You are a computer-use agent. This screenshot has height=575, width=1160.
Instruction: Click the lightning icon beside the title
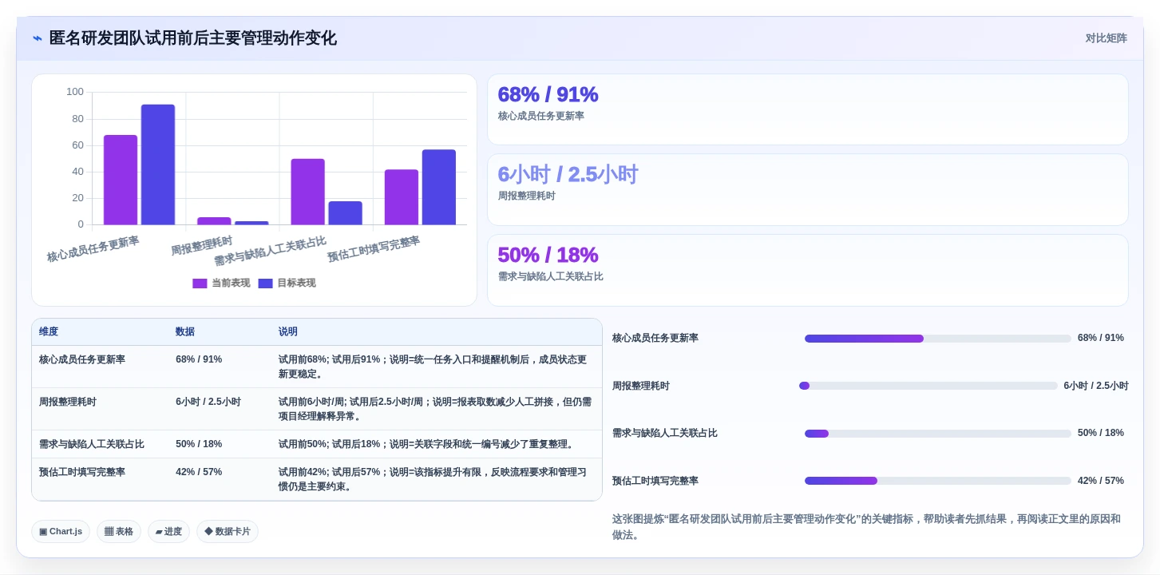[x=38, y=38]
